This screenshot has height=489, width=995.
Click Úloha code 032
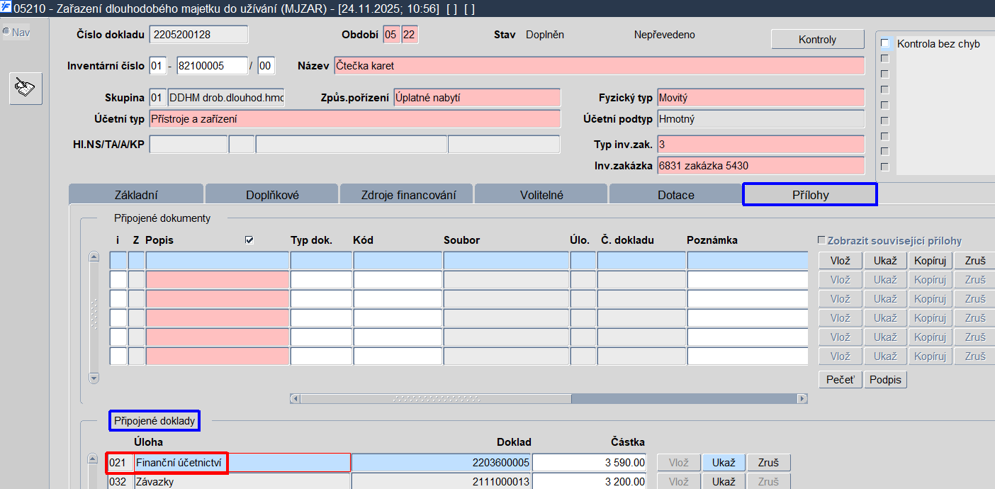[120, 482]
